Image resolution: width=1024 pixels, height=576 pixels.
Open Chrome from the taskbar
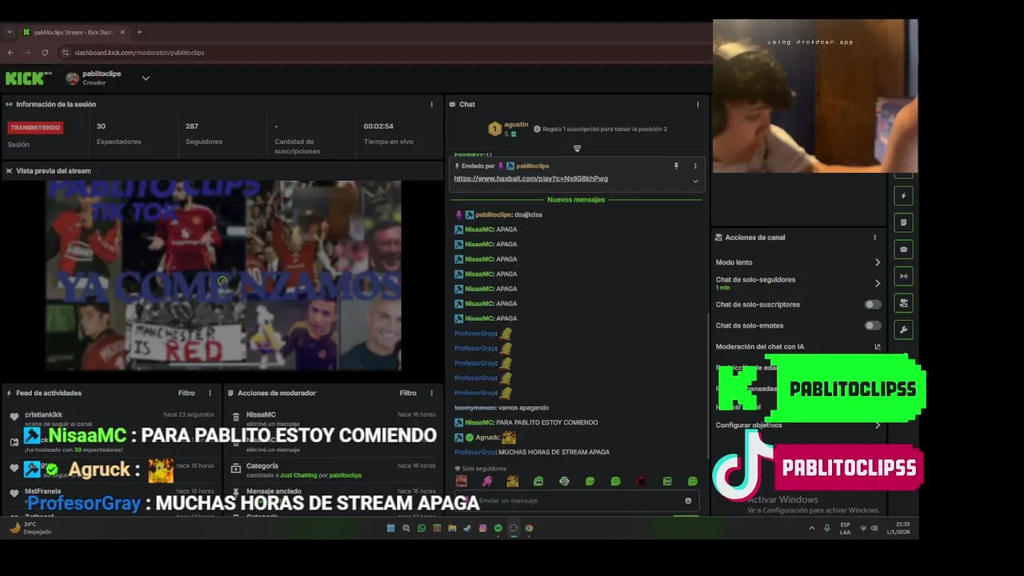529,528
